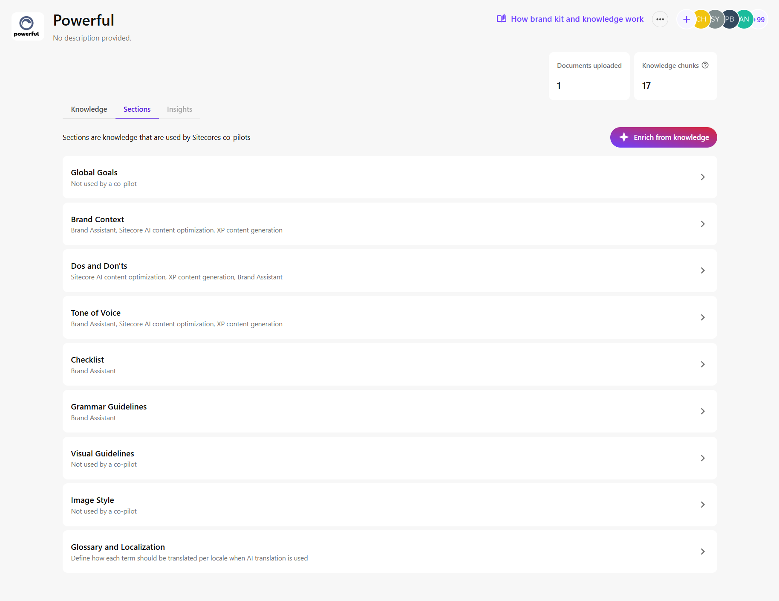Viewport: 779px width, 601px height.
Task: Click the Checklist 'Brand Assistant' subtitle
Action: (x=93, y=371)
